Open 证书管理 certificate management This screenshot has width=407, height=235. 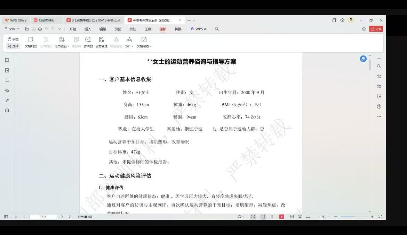pyautogui.click(x=101, y=42)
